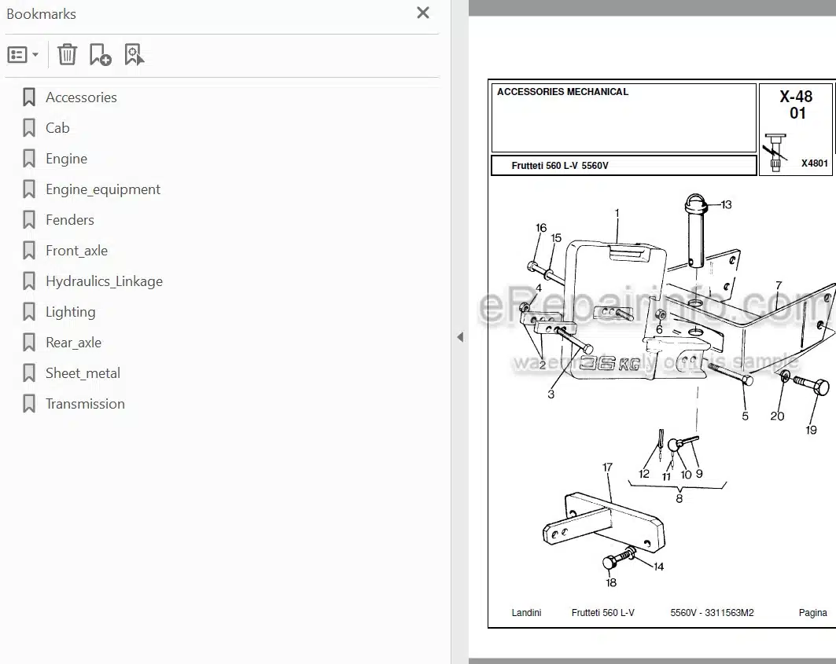Click the 5560V - 3311563M2 footer text
Image resolution: width=836 pixels, height=664 pixels.
click(712, 613)
